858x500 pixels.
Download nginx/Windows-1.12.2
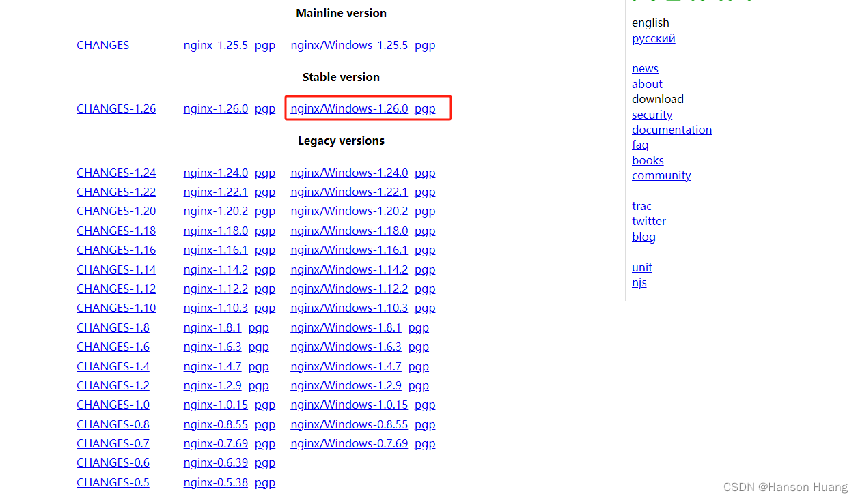tap(349, 289)
